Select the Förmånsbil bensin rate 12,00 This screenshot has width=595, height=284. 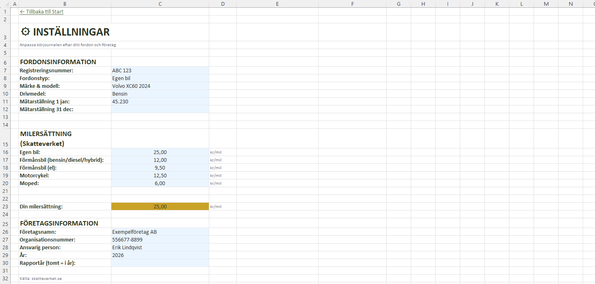pyautogui.click(x=160, y=160)
